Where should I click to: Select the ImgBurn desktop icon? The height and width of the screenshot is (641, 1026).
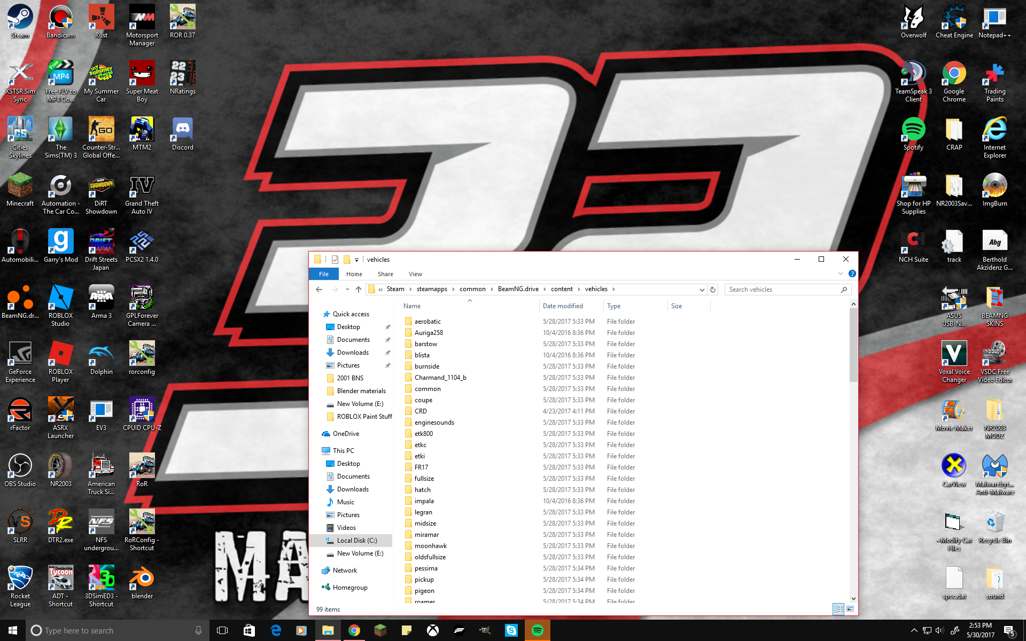click(994, 190)
